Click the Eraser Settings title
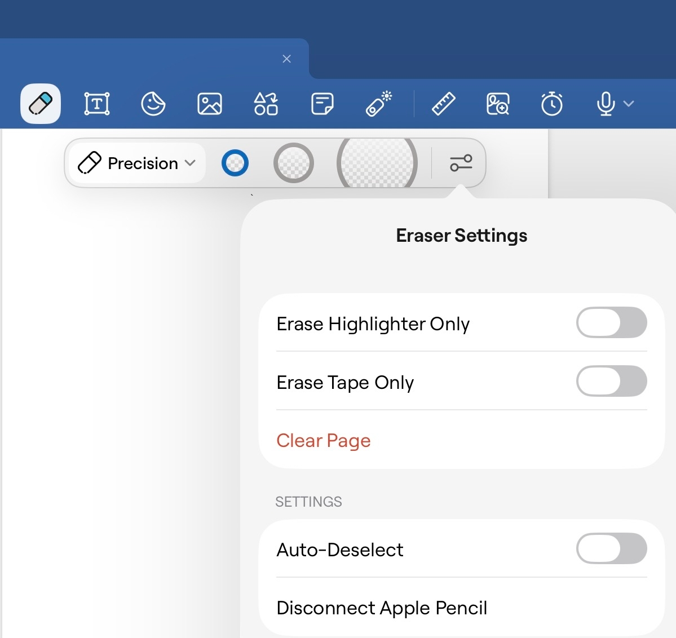676x638 pixels. tap(461, 236)
